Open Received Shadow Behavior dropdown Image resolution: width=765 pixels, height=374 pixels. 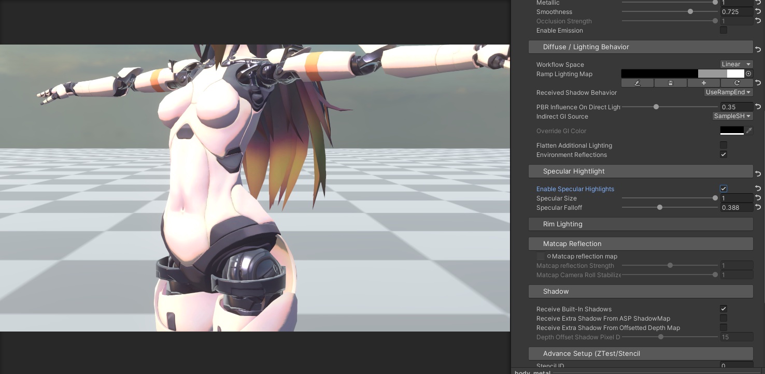(x=728, y=92)
